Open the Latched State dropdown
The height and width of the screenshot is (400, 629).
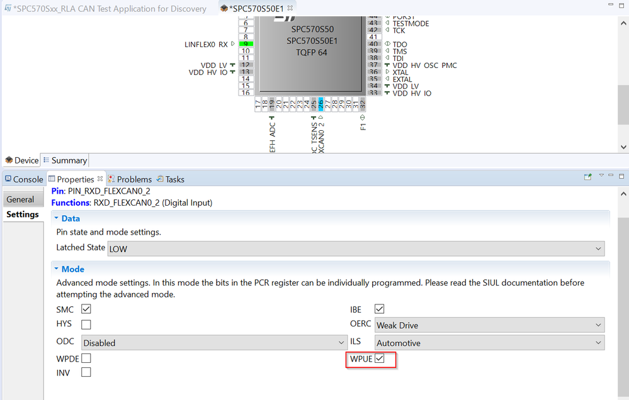(x=356, y=248)
